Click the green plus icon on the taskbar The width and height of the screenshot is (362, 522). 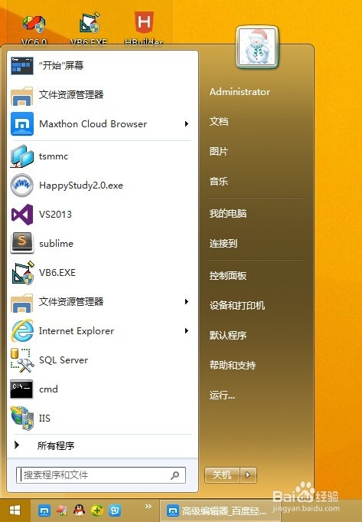96,510
